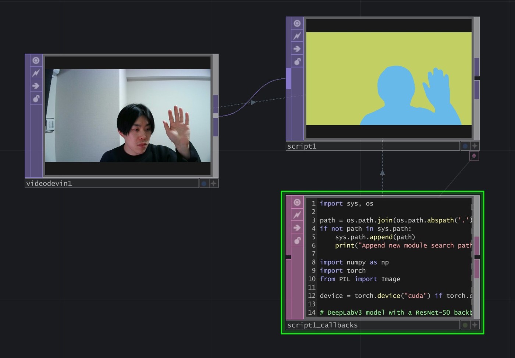Click display flag dot on videodevin1 node
The image size is (515, 358).
[x=204, y=183]
